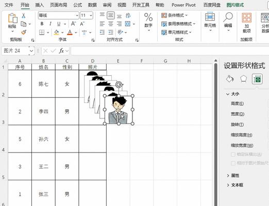Align text to top
This screenshot has height=206, width=269.
click(x=102, y=15)
